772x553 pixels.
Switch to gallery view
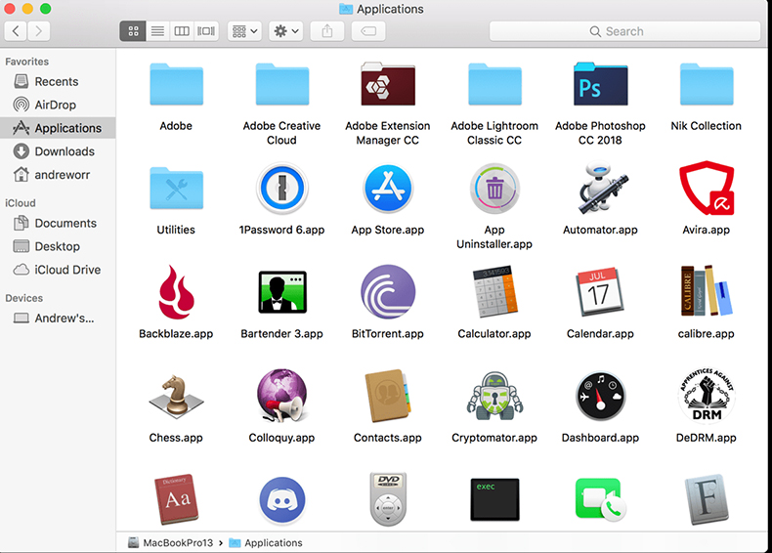206,31
